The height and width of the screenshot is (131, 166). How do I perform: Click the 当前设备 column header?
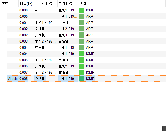pyautogui.click(x=68, y=4)
